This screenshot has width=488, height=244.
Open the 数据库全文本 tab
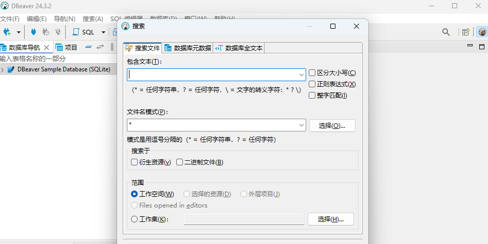coord(239,48)
